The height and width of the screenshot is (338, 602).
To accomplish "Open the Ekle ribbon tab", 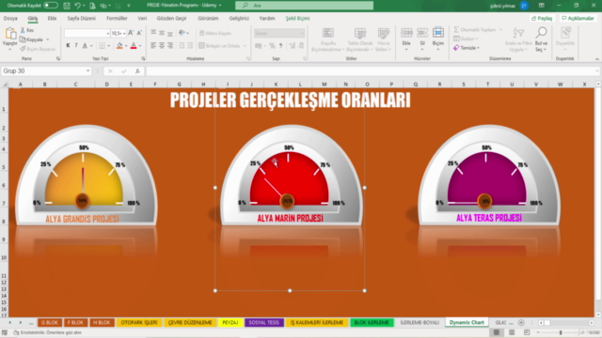I will [x=52, y=18].
